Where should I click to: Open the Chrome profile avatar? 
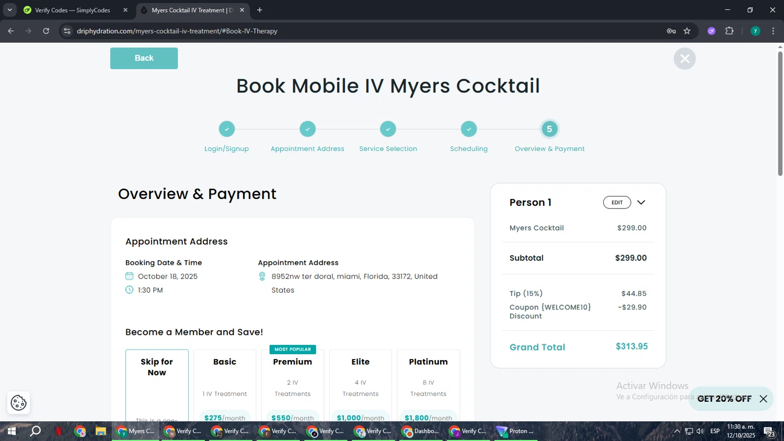pyautogui.click(x=755, y=31)
